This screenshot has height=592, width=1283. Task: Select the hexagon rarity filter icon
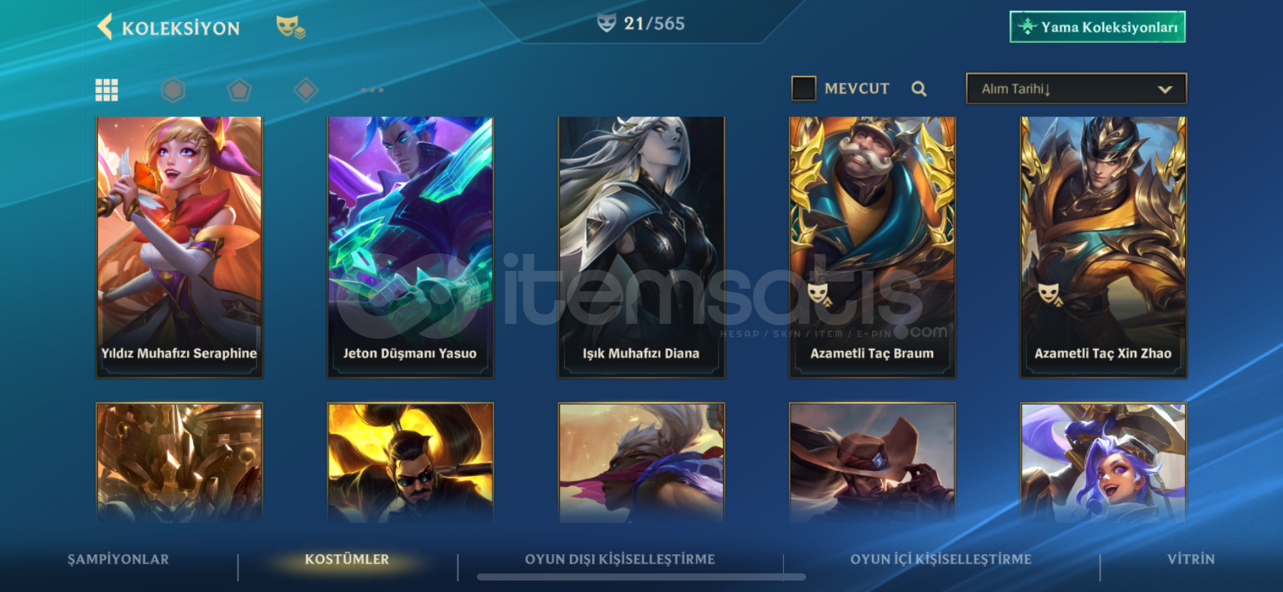(x=173, y=89)
